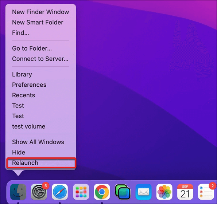The image size is (217, 204).
Task: Relaunch Finder from the menu
Action: (41, 163)
